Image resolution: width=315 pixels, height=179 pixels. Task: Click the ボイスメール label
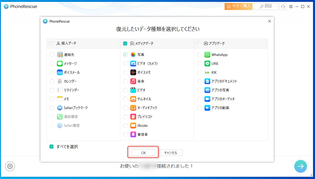(72, 72)
